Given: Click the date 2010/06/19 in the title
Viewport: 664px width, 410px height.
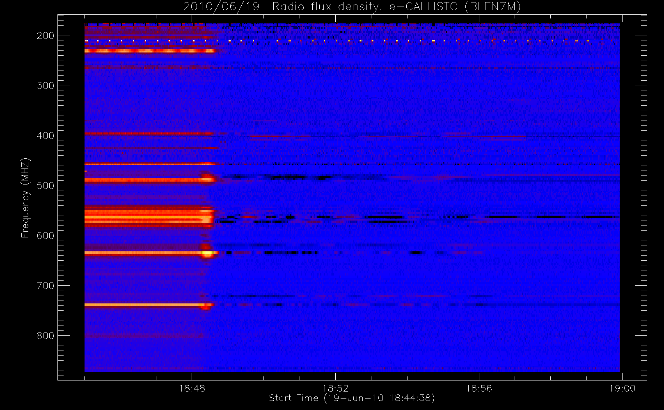Looking at the screenshot, I should (221, 7).
